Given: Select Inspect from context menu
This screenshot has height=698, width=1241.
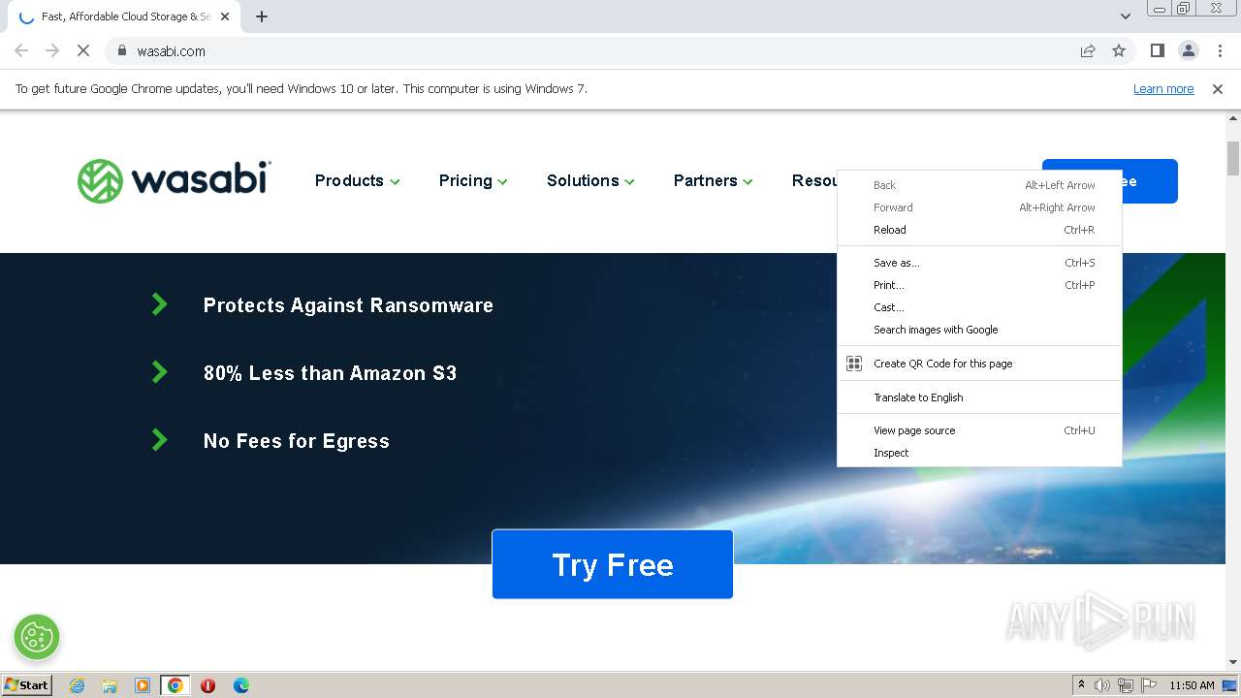Looking at the screenshot, I should (x=979, y=453).
